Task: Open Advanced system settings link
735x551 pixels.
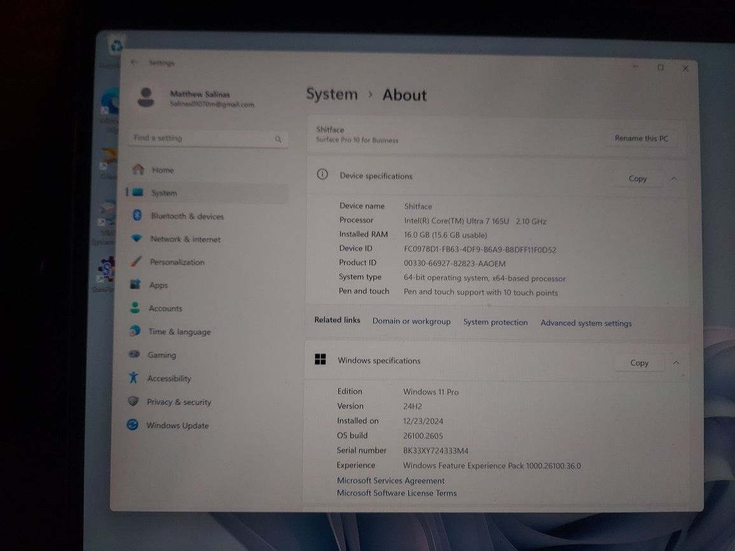Action: click(586, 323)
